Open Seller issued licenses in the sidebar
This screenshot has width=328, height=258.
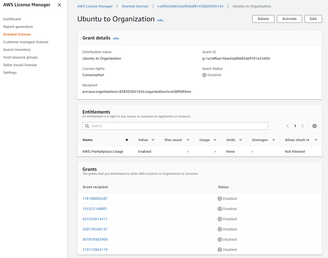point(20,65)
